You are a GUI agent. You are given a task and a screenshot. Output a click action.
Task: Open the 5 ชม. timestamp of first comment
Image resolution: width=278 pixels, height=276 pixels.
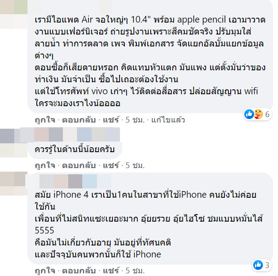pyautogui.click(x=135, y=120)
